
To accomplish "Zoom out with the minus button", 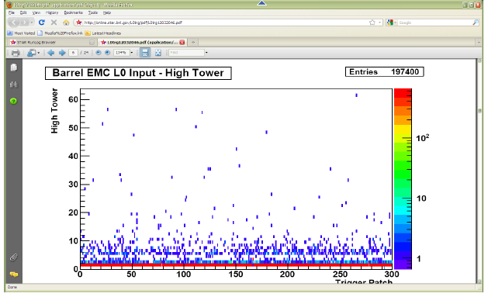I will (x=99, y=53).
